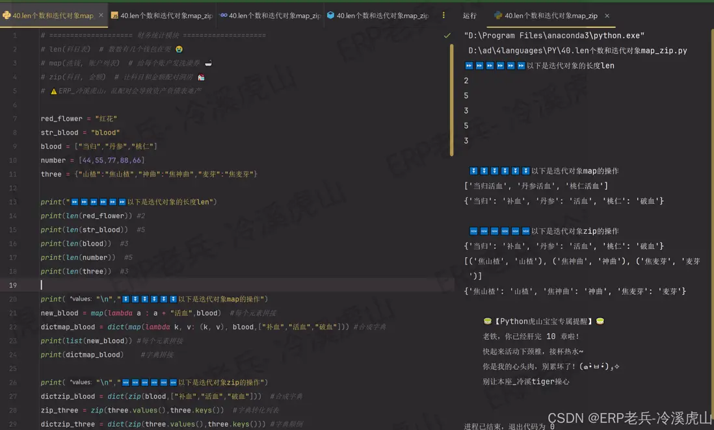Switch to the editor tab with the JS file icon
This screenshot has height=430, width=714.
(162, 16)
